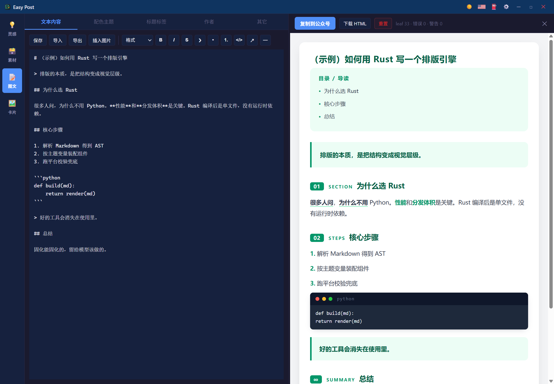Insert numbered list with 1. button
The width and height of the screenshot is (554, 384).
(x=226, y=40)
